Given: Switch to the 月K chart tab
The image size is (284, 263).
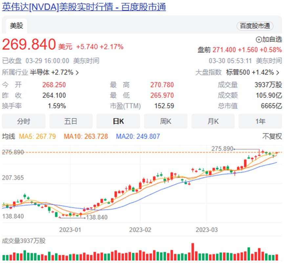Looking at the screenshot, I should 213,121.
